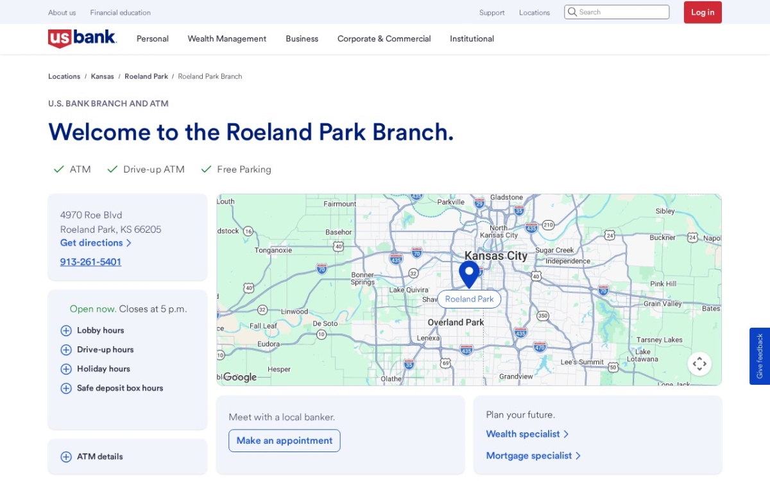The height and width of the screenshot is (481, 770).
Task: Click the address text 4970 Roe Blvd
Action: [91, 215]
